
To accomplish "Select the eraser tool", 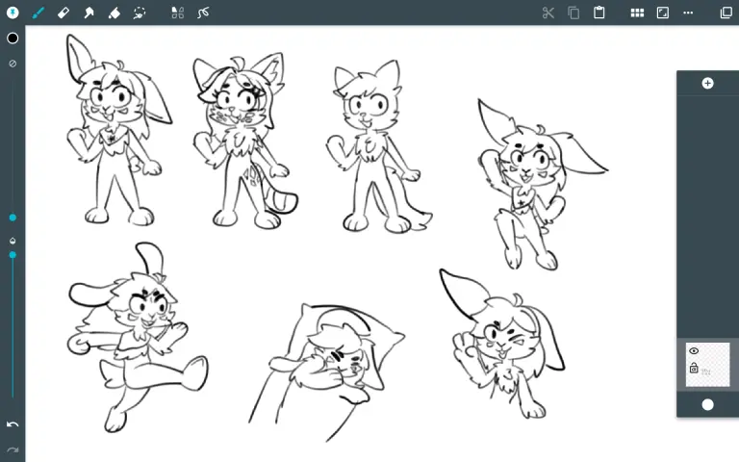I will click(x=64, y=13).
